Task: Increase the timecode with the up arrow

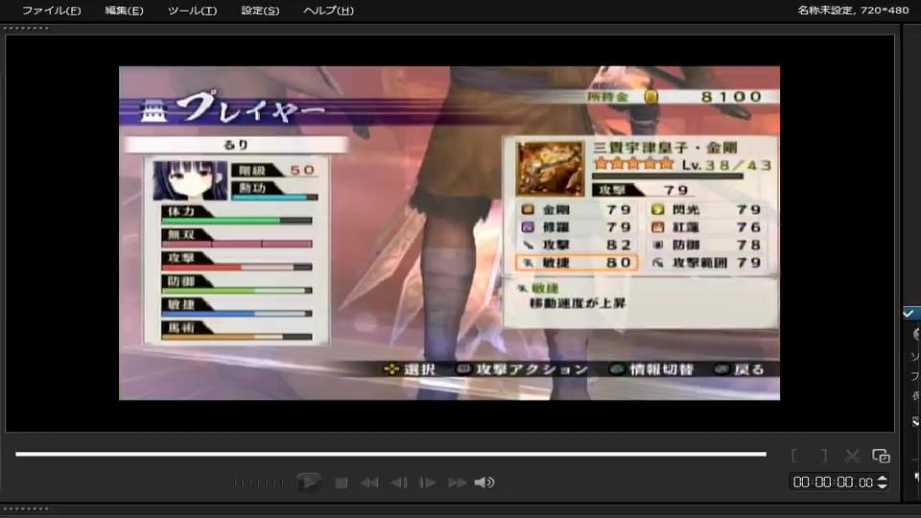Action: (x=882, y=478)
